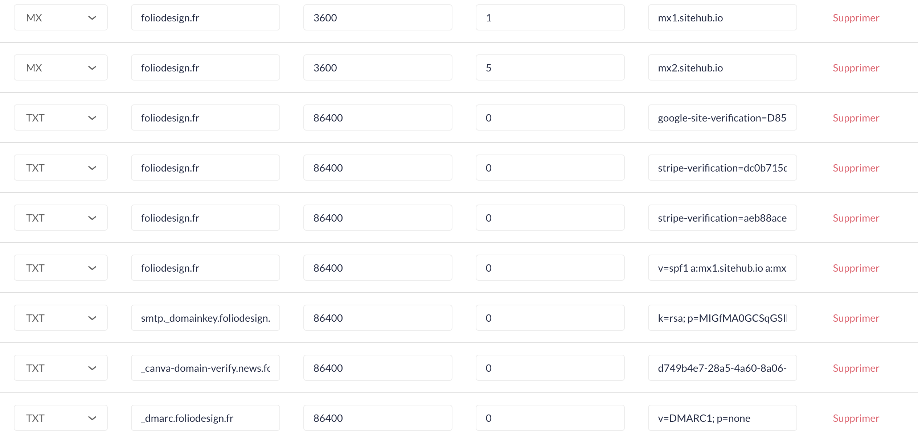Delete the mx2.sitehub.io MX record
The image size is (918, 441).
pos(856,68)
